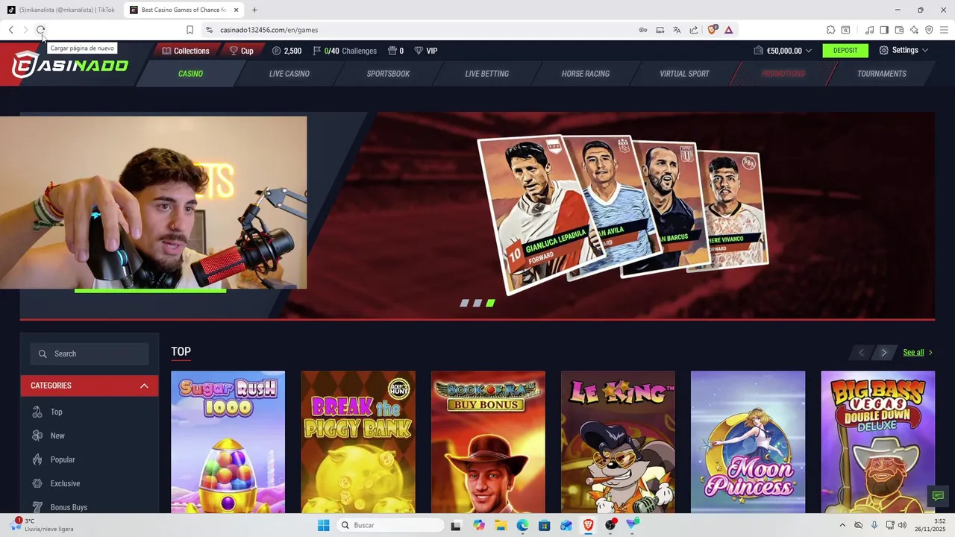Select Bonus Buys category in sidebar
Image resolution: width=955 pixels, height=537 pixels.
[x=90, y=507]
